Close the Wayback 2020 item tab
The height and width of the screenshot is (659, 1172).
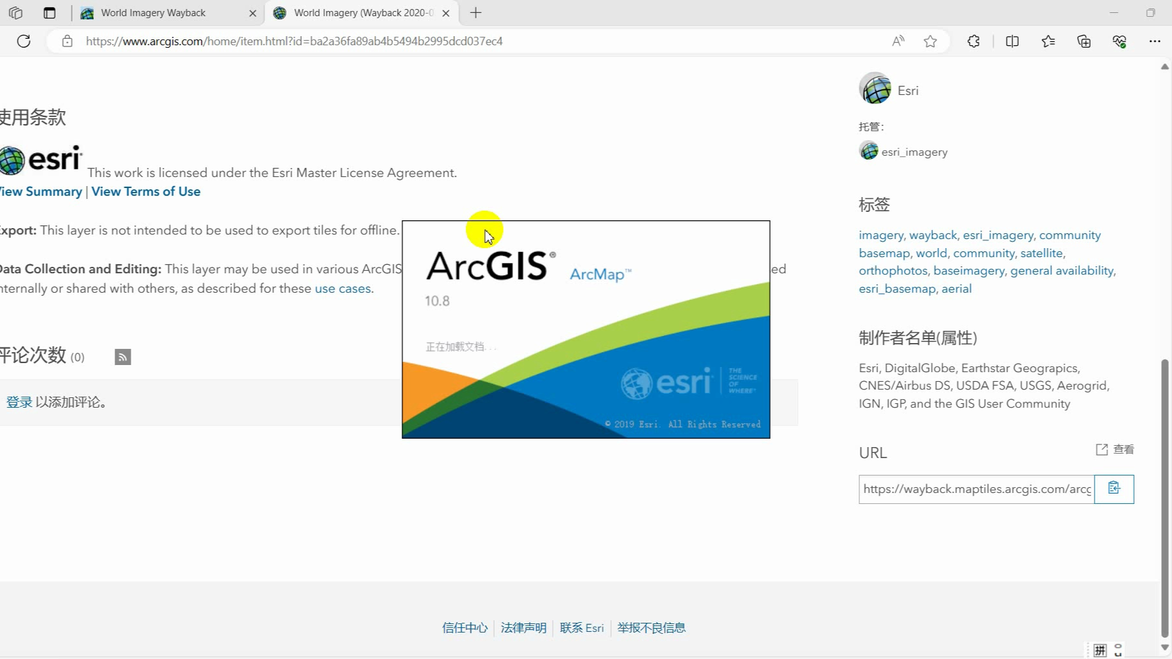click(446, 13)
